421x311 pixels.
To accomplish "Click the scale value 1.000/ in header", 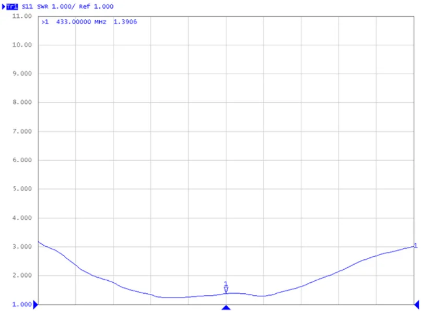I will [x=64, y=6].
